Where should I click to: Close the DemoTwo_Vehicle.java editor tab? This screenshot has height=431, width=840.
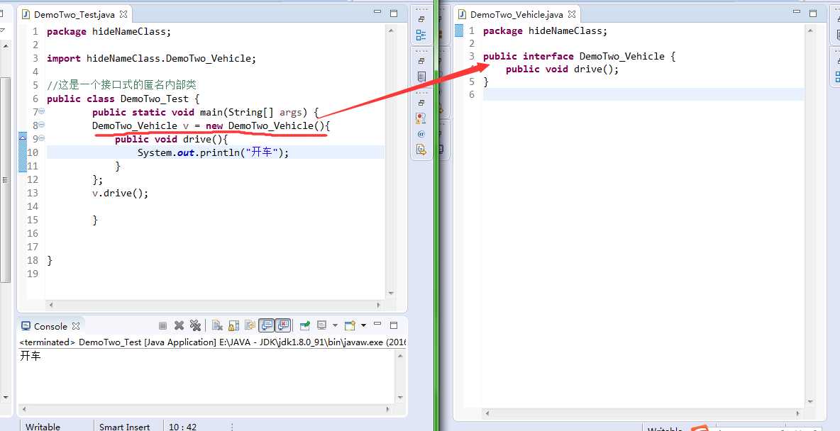(572, 14)
